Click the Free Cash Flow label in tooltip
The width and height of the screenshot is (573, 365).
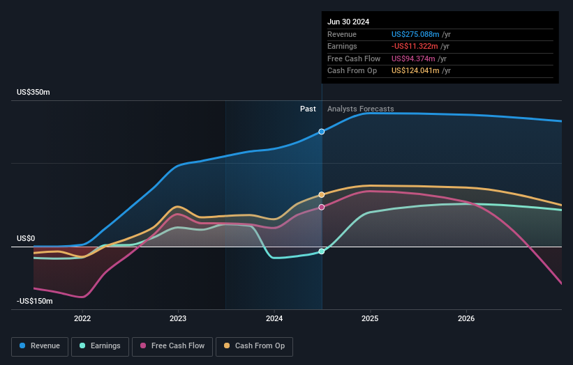(354, 59)
